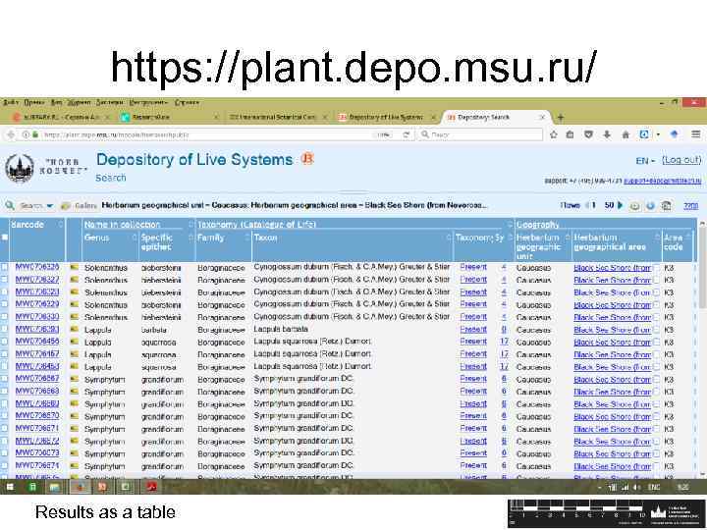Screen dimensions: 707x530
Task: Open the first menu in the browser menu bar
Action: pyautogui.click(x=11, y=103)
